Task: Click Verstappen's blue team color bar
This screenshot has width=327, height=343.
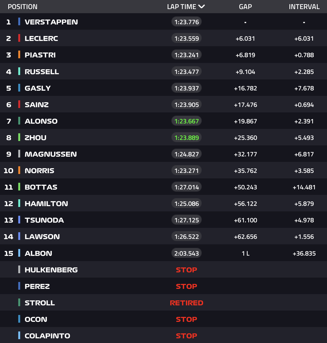Action: pos(19,22)
